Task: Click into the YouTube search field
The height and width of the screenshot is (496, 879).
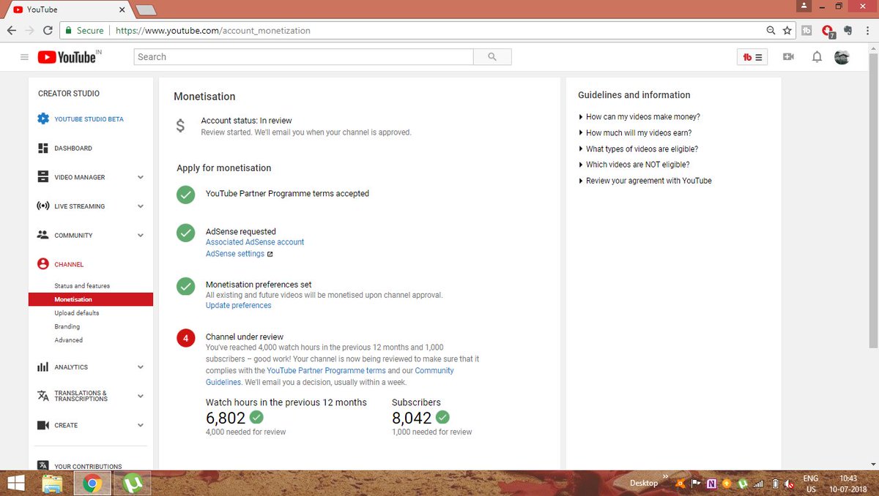Action: click(304, 57)
